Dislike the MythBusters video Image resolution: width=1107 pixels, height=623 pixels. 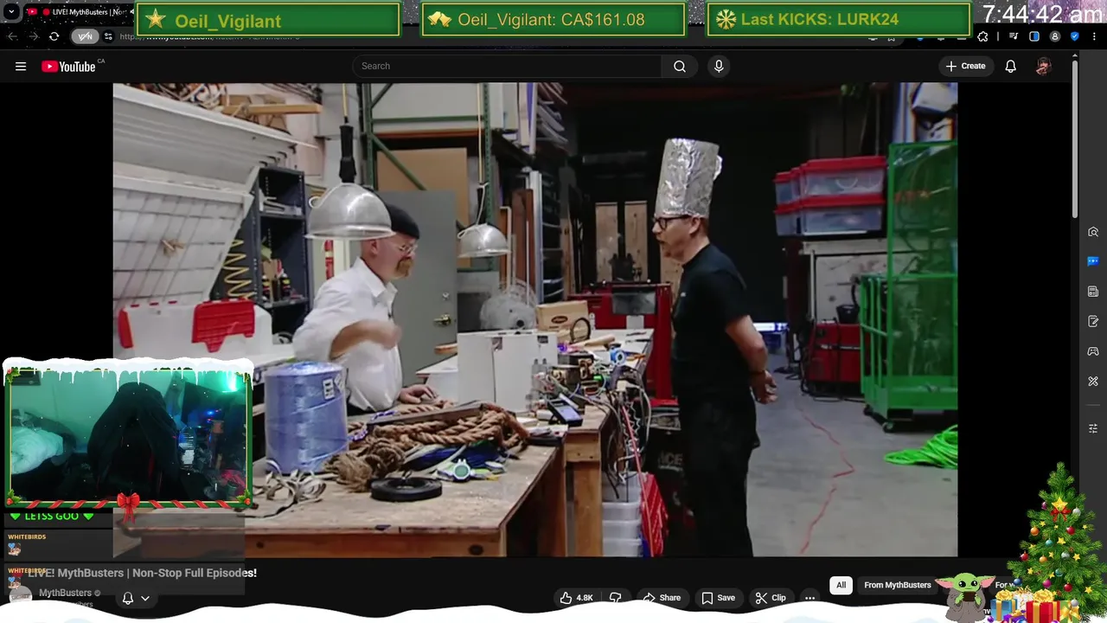[616, 598]
